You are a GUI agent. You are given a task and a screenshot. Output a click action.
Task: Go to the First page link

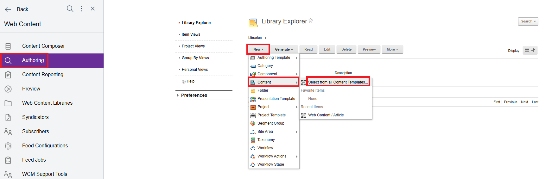[497, 102]
